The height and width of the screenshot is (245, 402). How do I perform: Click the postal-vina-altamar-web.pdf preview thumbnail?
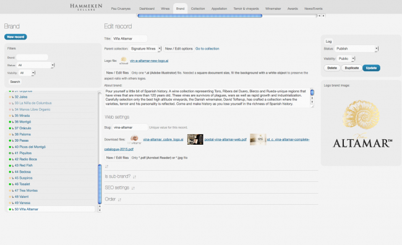tap(195, 139)
